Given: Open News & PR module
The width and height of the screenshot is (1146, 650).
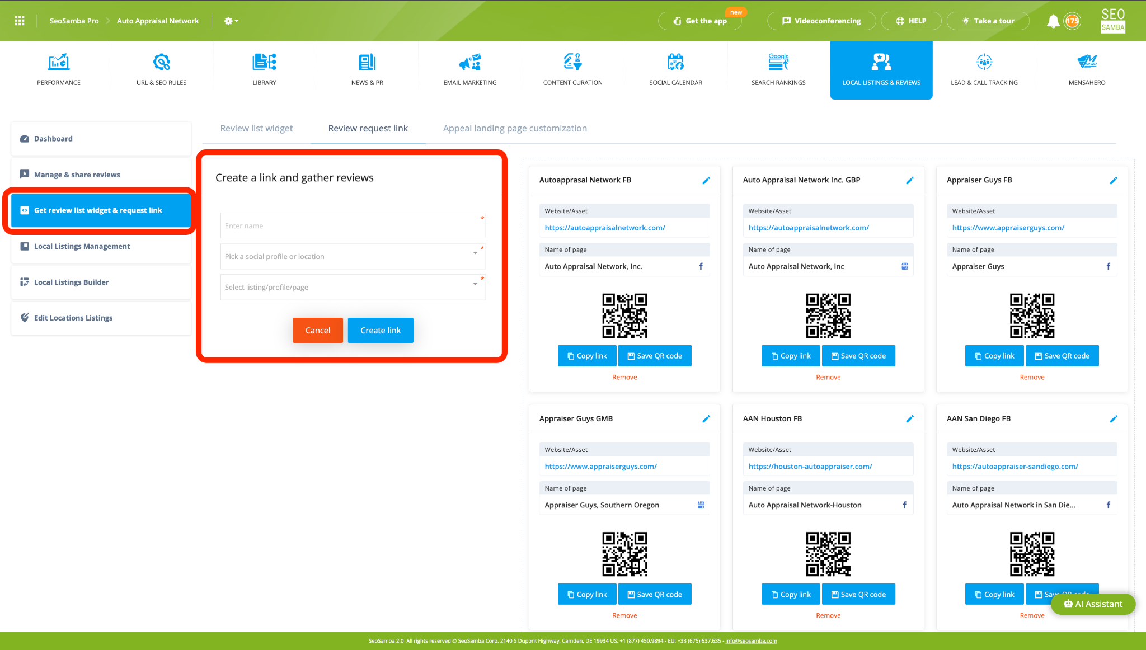Looking at the screenshot, I should pyautogui.click(x=367, y=70).
